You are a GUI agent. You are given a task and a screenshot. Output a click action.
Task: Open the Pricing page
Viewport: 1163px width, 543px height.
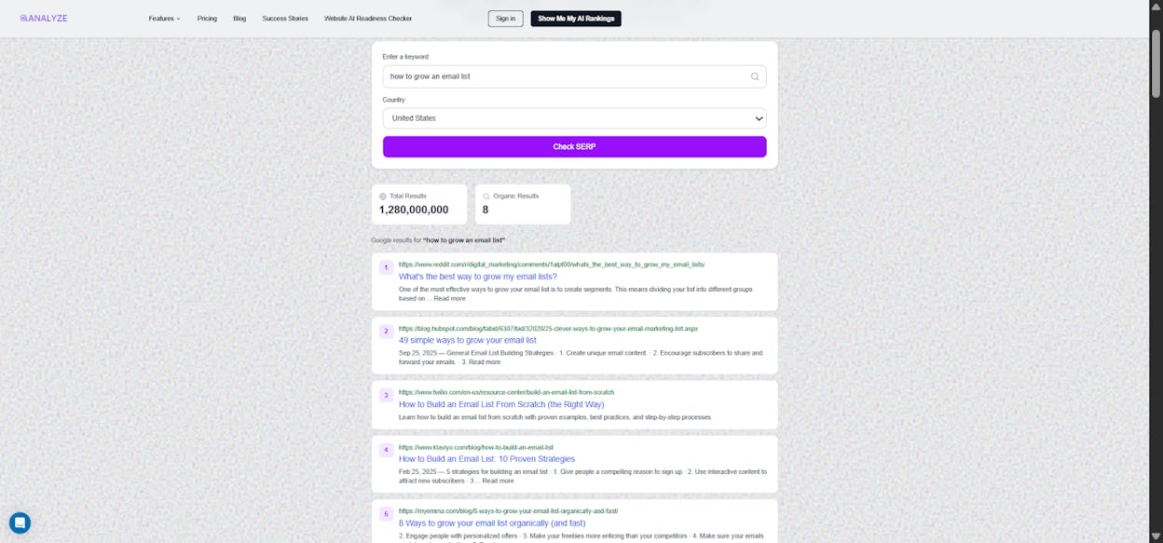point(207,19)
